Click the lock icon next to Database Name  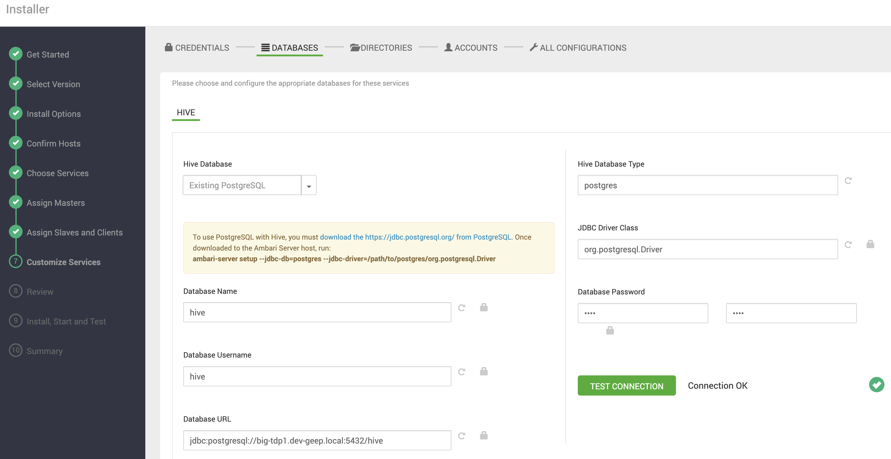pos(484,307)
